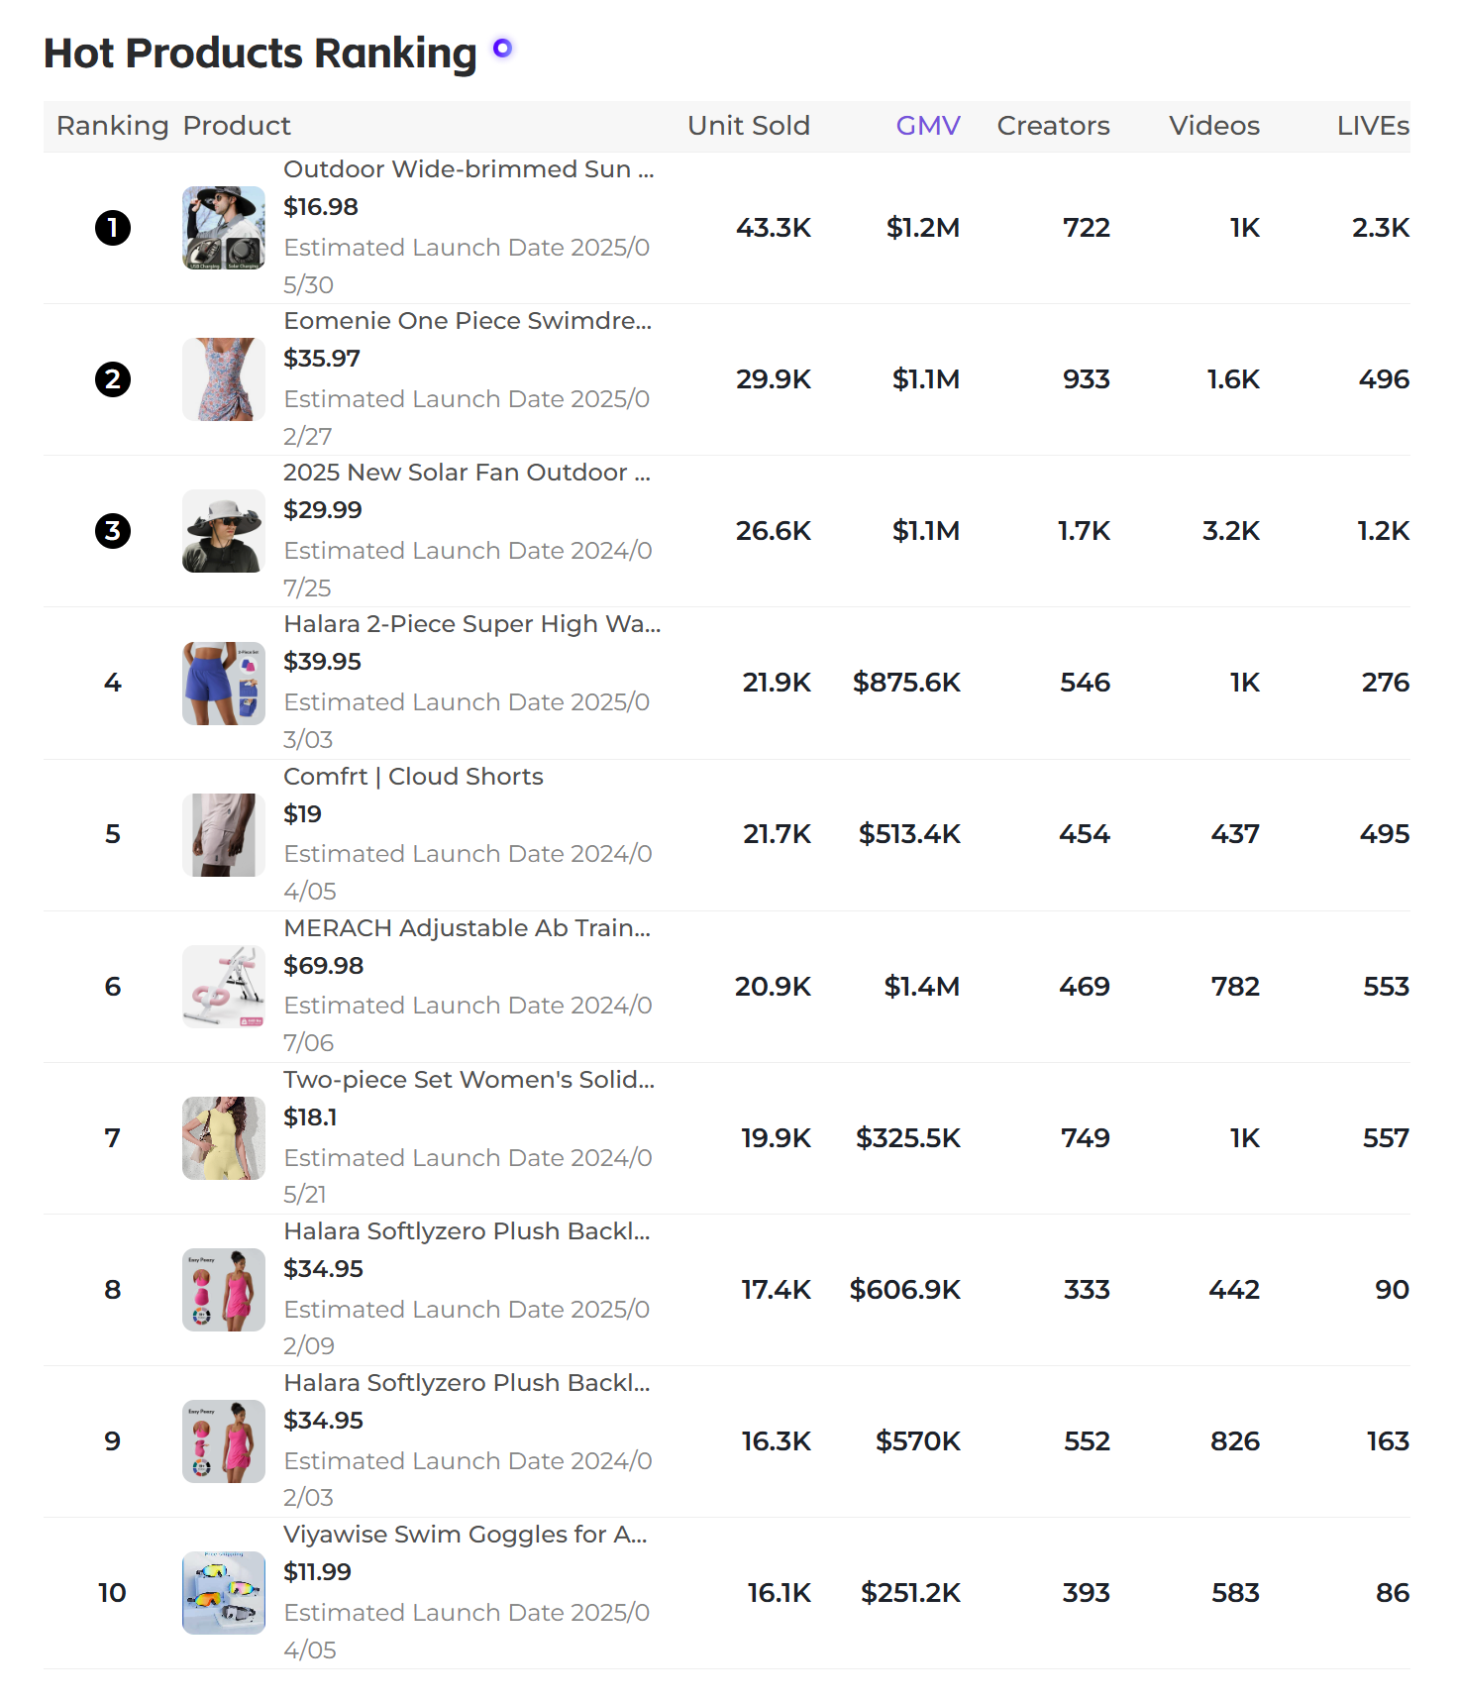The image size is (1458, 1702).
Task: Open the MERACH Ab Trainer thumbnail
Action: 224,987
